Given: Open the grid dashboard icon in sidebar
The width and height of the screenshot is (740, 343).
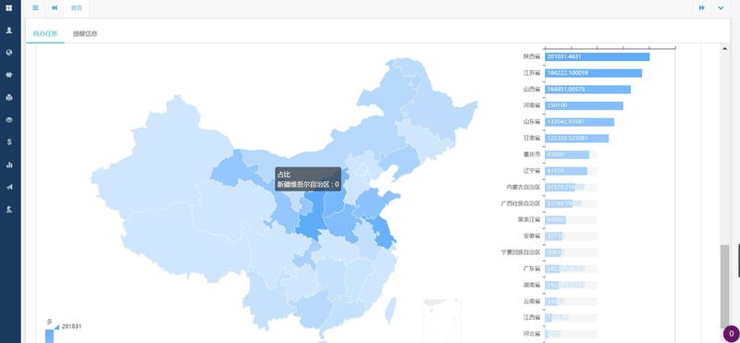Looking at the screenshot, I should [9, 8].
